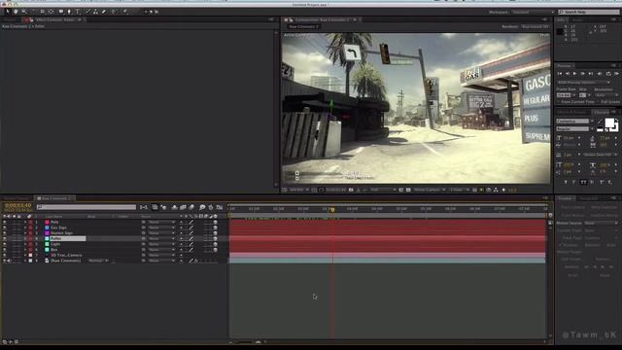The height and width of the screenshot is (350, 622).
Task: Toggle From Current Time checkbox
Action: (559, 102)
